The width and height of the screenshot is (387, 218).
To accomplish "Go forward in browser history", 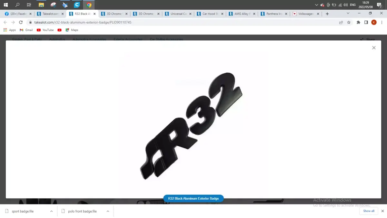I will click(x=13, y=22).
